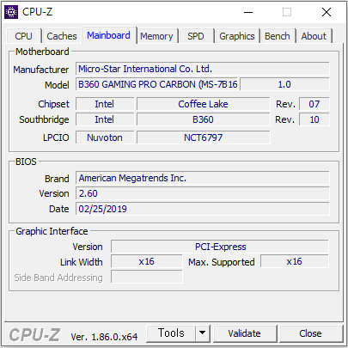Minimize the CPU-Z window
The image size is (348, 348).
(248, 12)
